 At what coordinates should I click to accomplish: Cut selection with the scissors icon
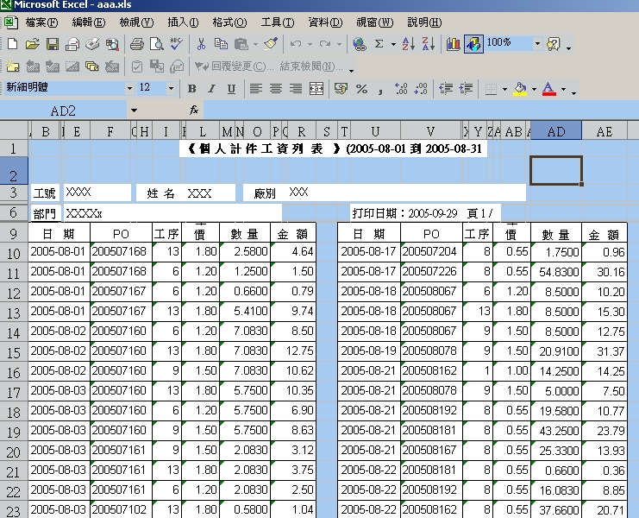click(x=201, y=44)
